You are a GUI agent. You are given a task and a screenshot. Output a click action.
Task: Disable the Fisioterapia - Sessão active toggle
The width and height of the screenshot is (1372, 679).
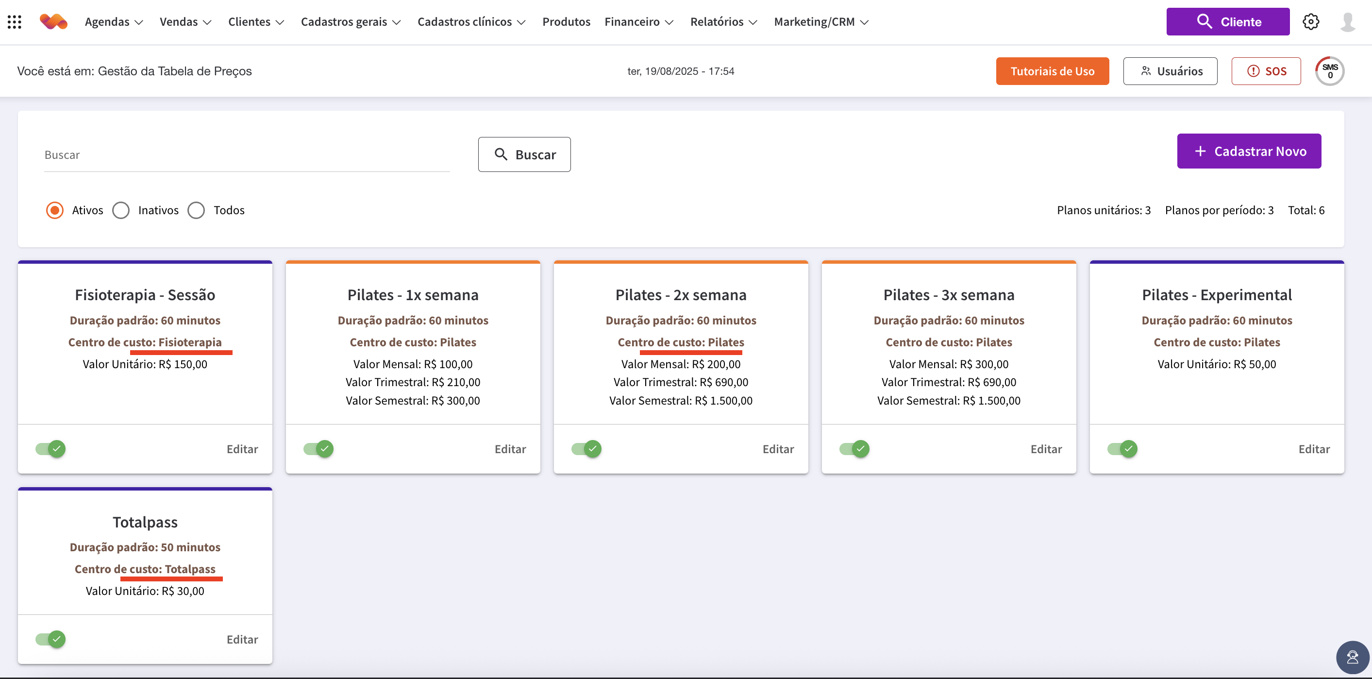coord(50,449)
